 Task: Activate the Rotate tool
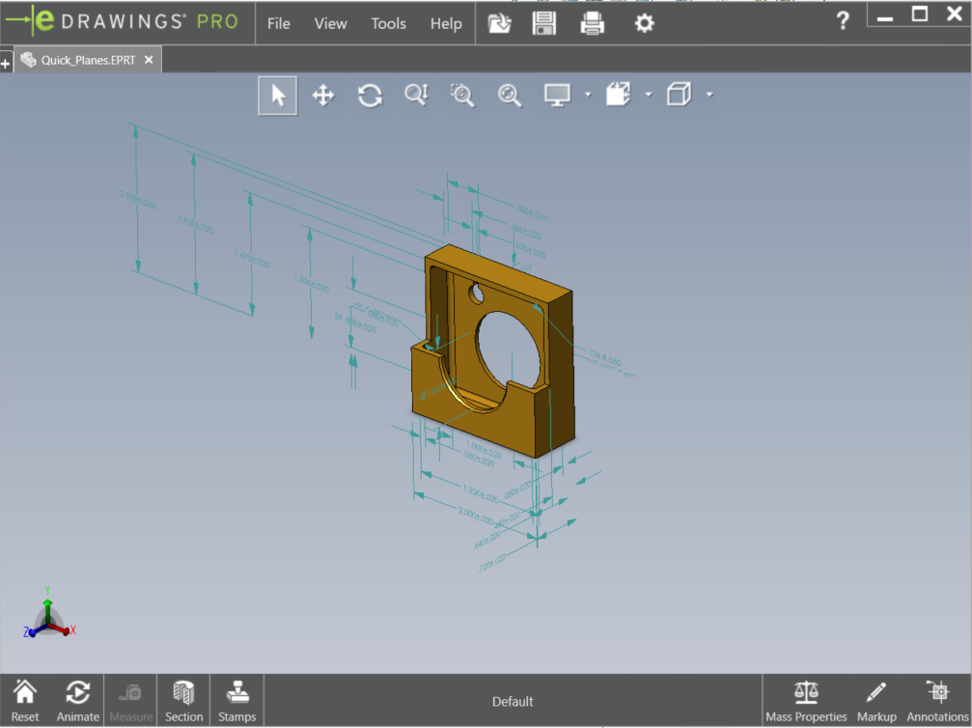coord(370,95)
